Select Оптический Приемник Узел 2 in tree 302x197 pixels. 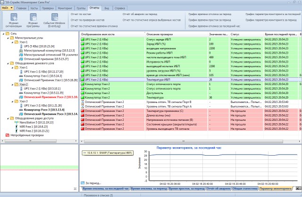pyautogui.click(x=51, y=97)
